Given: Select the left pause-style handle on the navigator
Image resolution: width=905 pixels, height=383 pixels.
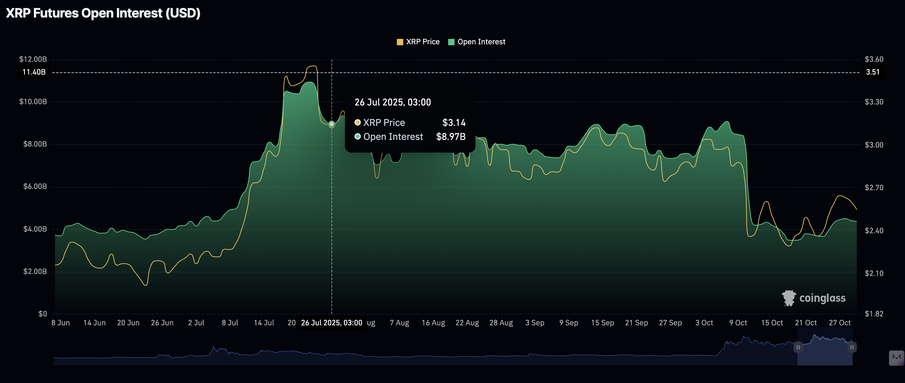Looking at the screenshot, I should pyautogui.click(x=798, y=347).
